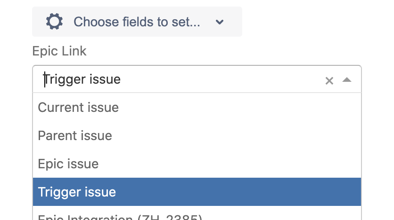The height and width of the screenshot is (220, 394).
Task: Open the chevron on Choose fields to set
Action: [219, 22]
